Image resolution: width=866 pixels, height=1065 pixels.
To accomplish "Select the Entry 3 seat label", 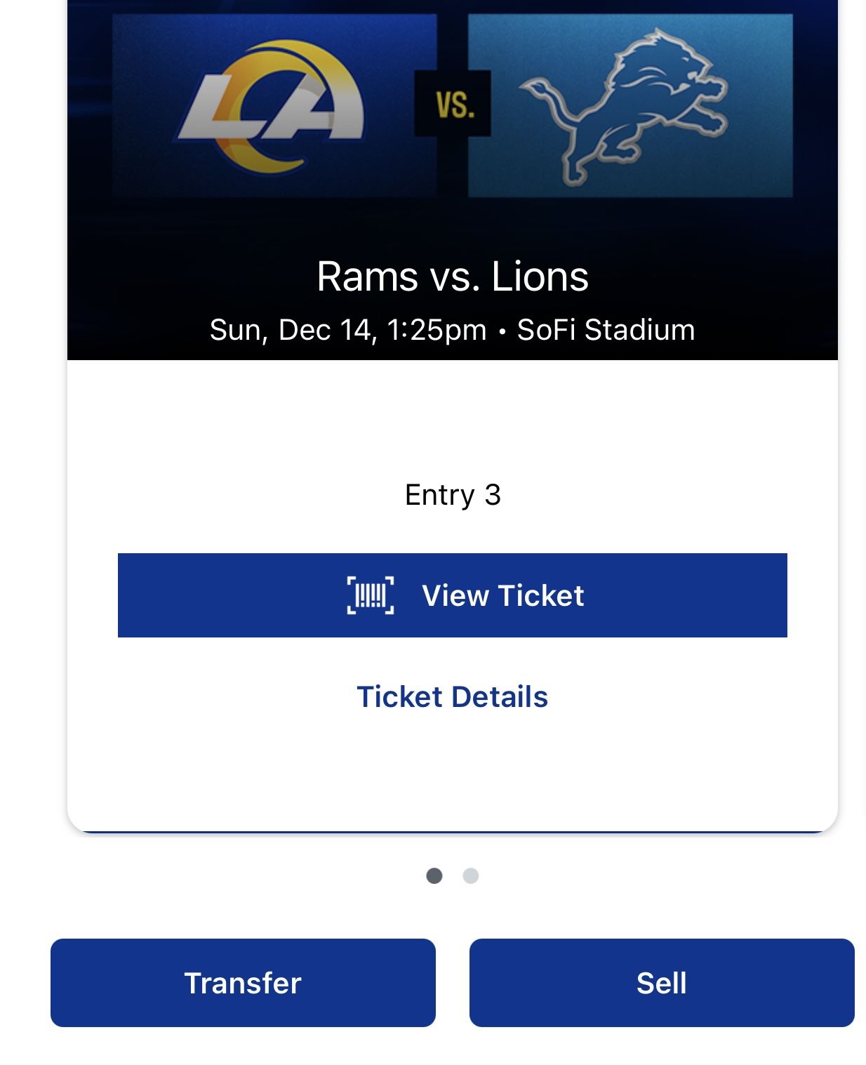I will (453, 496).
